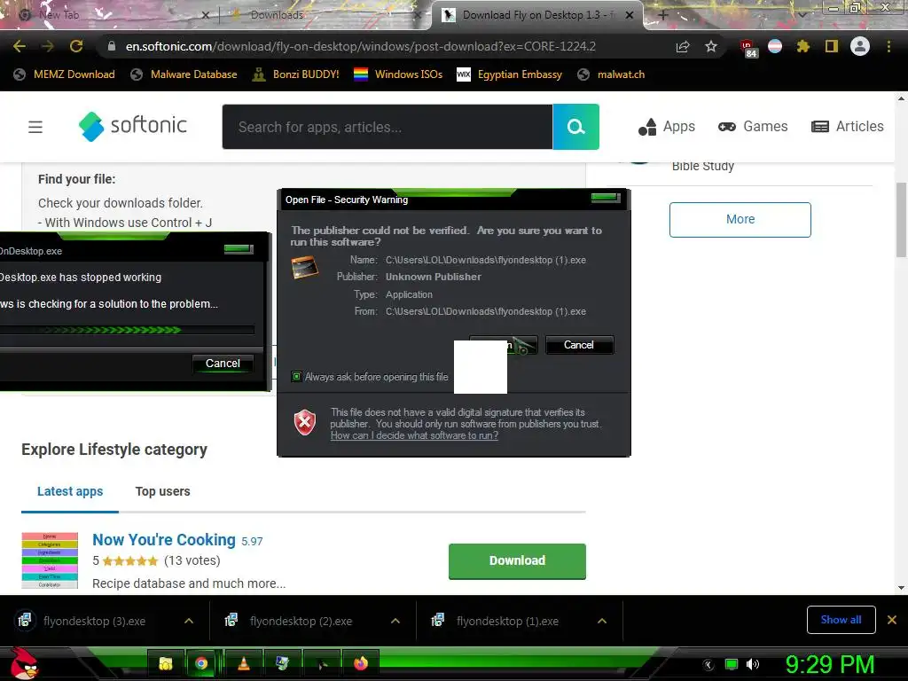Show hidden tray icons

pos(708,665)
